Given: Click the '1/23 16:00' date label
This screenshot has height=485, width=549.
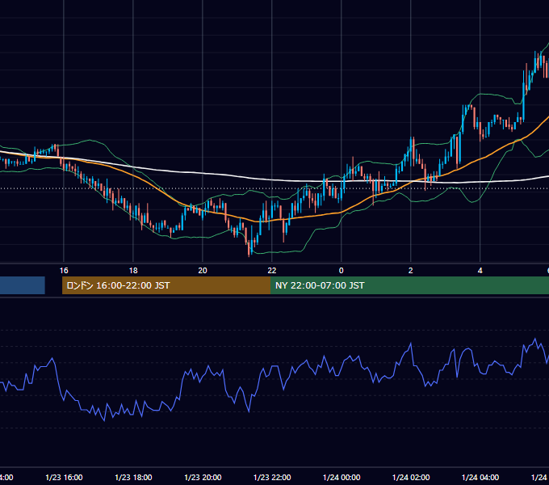Looking at the screenshot, I should tap(64, 477).
